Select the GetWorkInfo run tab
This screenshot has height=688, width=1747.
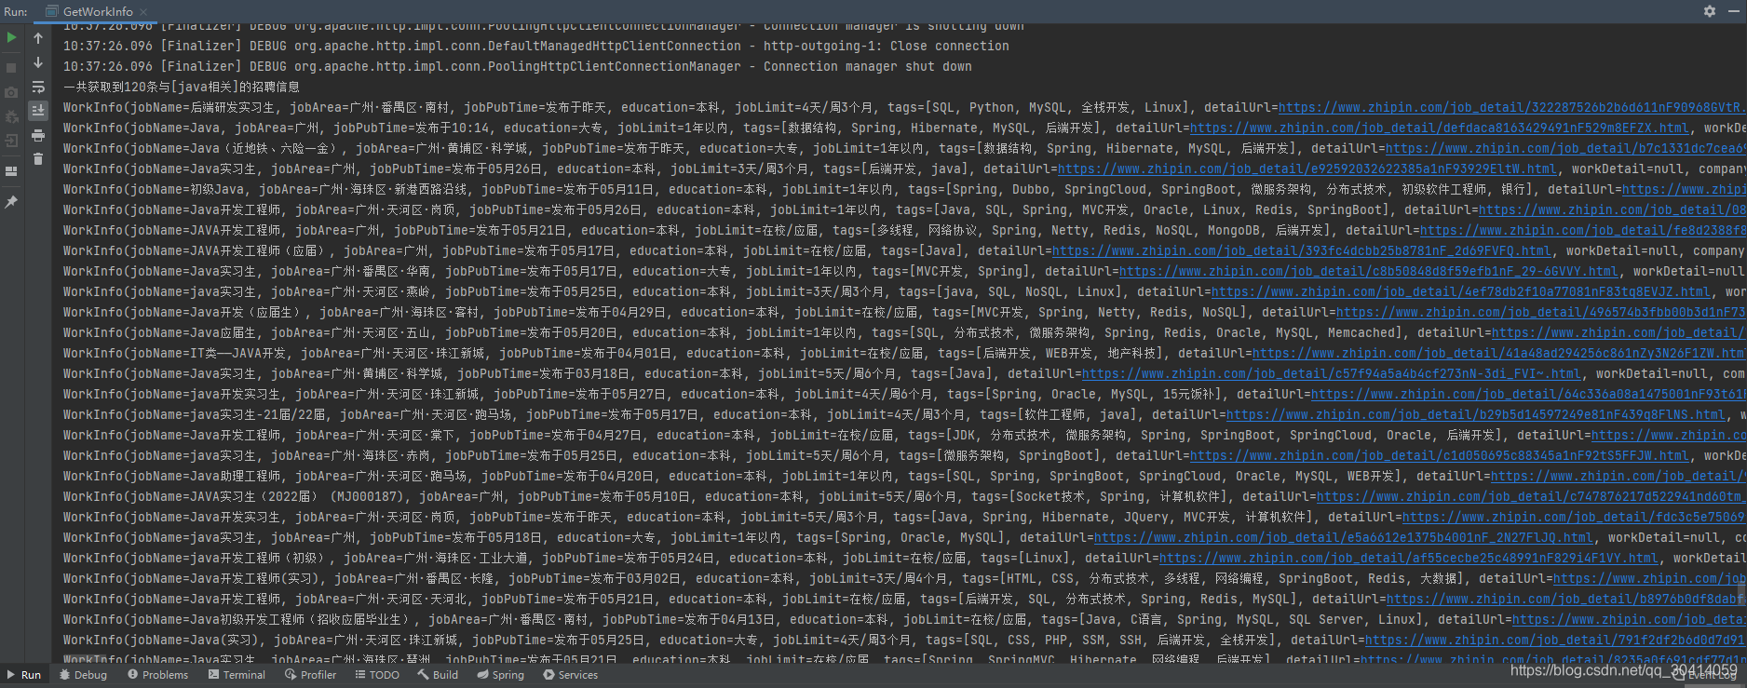pos(97,12)
